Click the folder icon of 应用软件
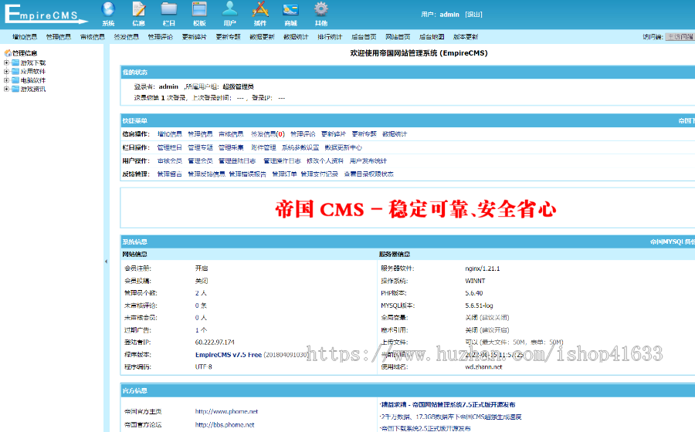This screenshot has width=695, height=432. click(15, 71)
